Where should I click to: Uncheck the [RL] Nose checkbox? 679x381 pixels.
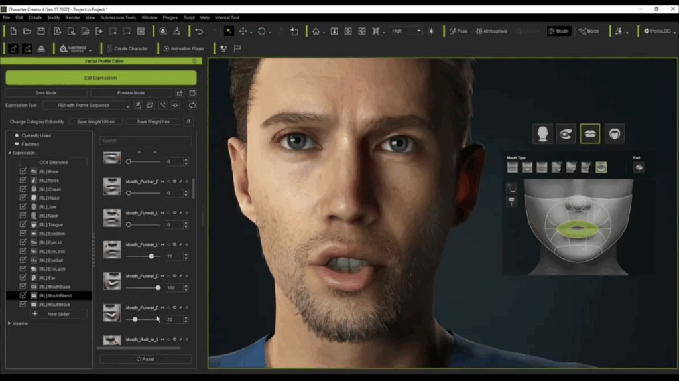point(23,181)
